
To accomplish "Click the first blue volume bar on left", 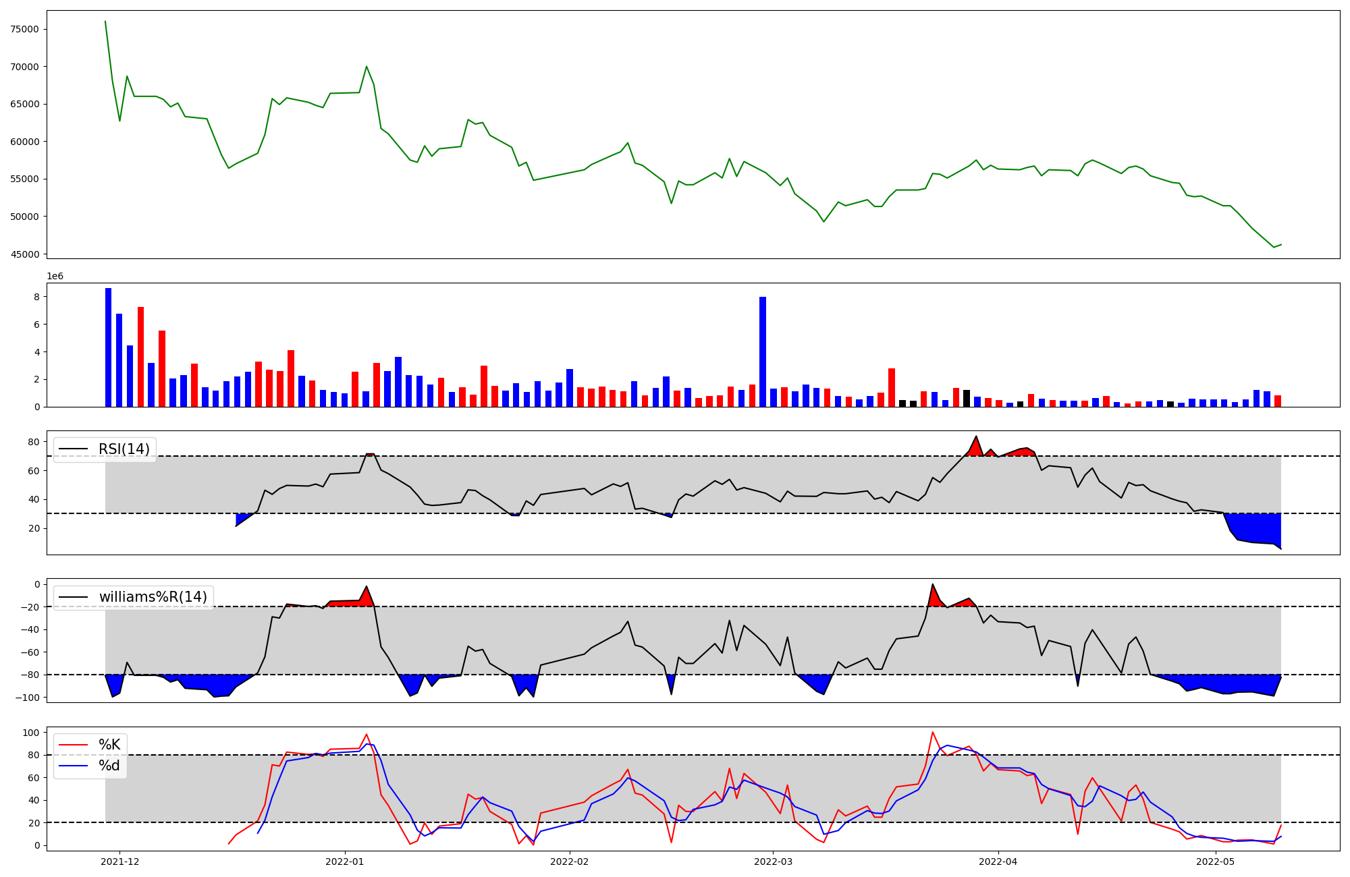I will [x=108, y=347].
